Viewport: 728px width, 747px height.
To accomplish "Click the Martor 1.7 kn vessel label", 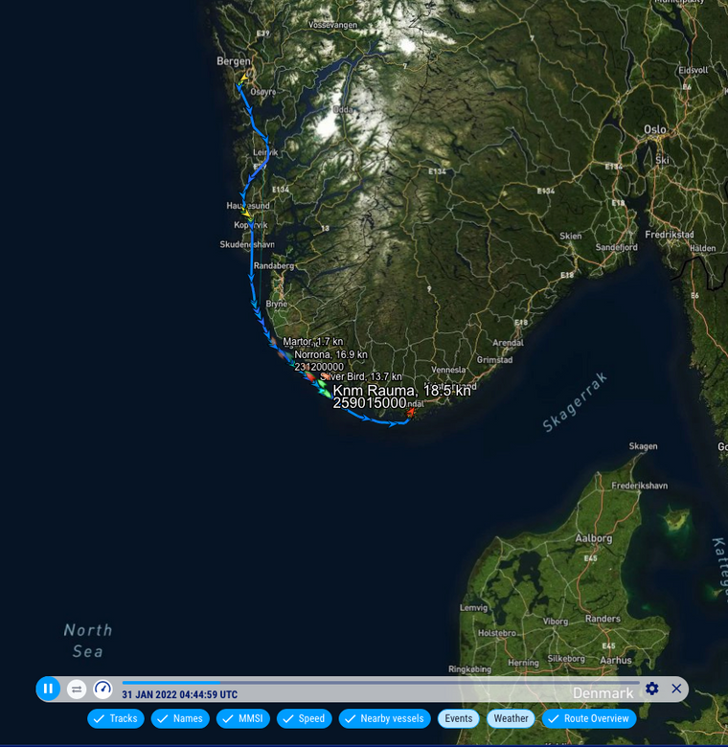I will [313, 342].
